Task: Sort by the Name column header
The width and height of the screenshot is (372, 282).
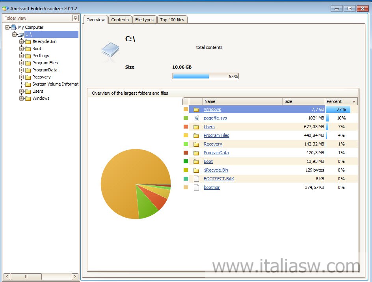Action: tap(242, 101)
